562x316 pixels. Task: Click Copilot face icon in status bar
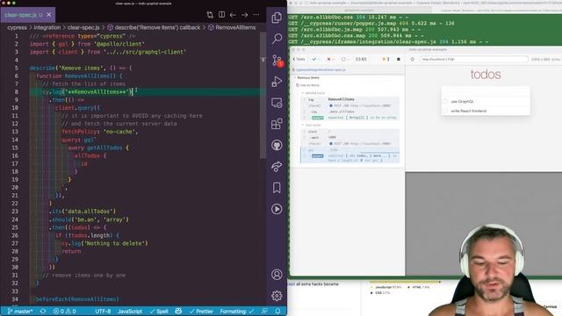(178, 312)
